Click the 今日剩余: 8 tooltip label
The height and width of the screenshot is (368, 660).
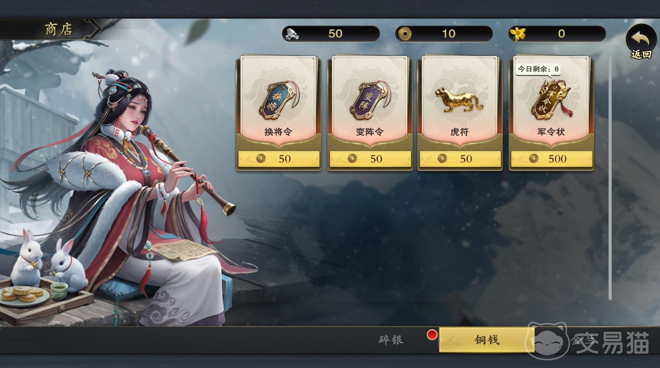tap(538, 69)
